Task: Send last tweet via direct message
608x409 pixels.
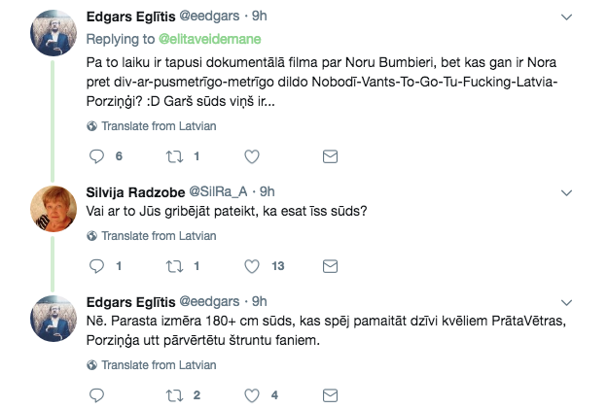Action: tap(330, 394)
